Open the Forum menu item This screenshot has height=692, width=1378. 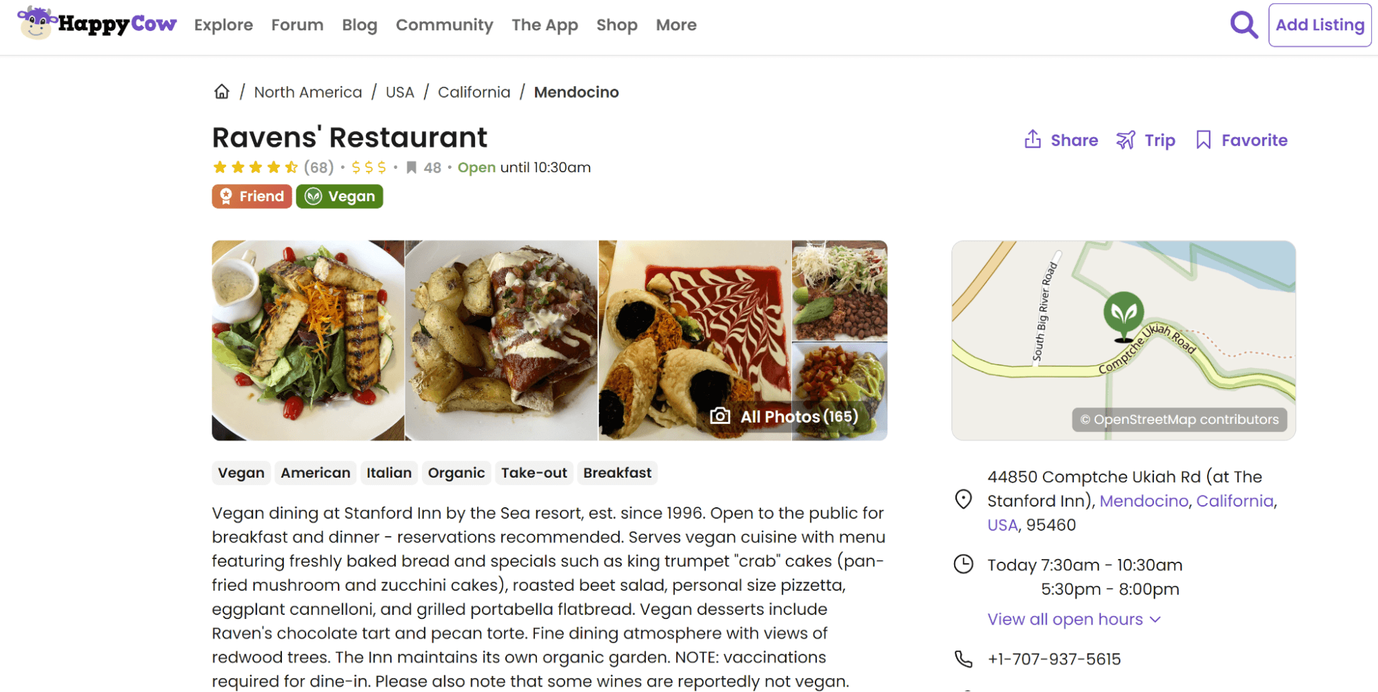coord(297,25)
